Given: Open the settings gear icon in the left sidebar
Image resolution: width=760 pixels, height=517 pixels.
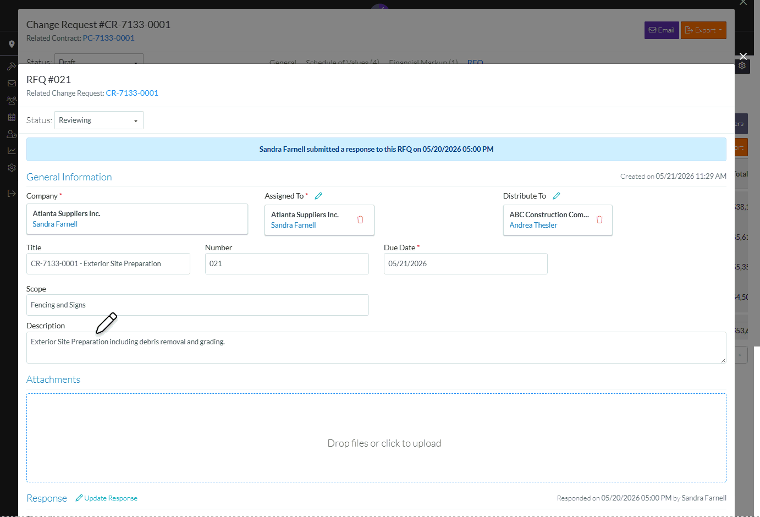Looking at the screenshot, I should coord(12,168).
